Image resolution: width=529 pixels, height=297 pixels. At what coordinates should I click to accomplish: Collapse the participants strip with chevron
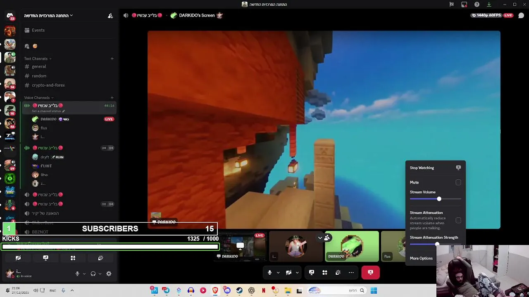click(x=320, y=238)
